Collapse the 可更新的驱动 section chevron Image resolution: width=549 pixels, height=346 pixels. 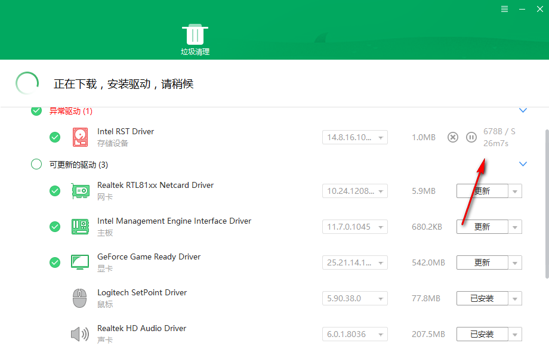523,163
